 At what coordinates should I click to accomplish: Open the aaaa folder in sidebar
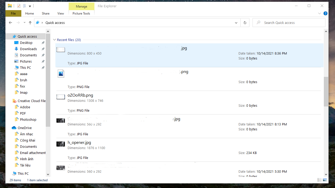point(23,74)
